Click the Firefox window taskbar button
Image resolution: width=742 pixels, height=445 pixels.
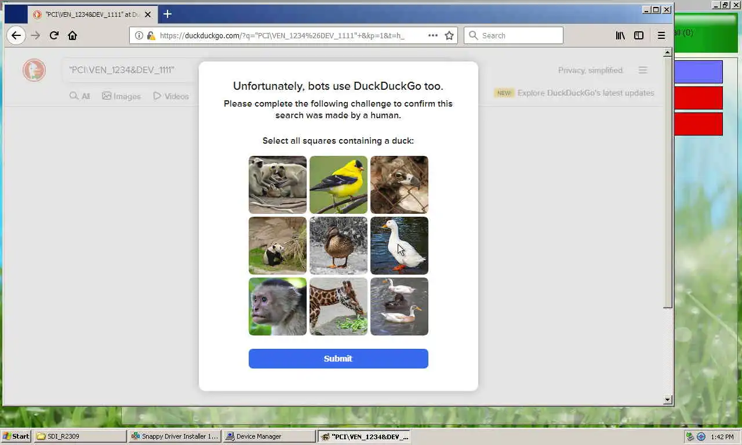[364, 436]
